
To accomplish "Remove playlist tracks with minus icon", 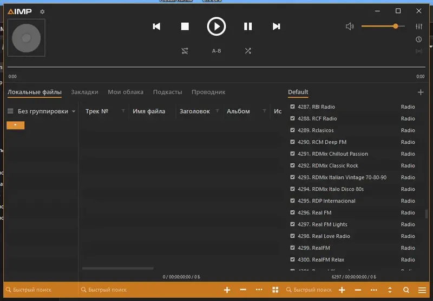I will (x=358, y=290).
